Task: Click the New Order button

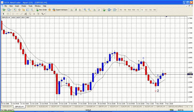Action: pos(42,10)
